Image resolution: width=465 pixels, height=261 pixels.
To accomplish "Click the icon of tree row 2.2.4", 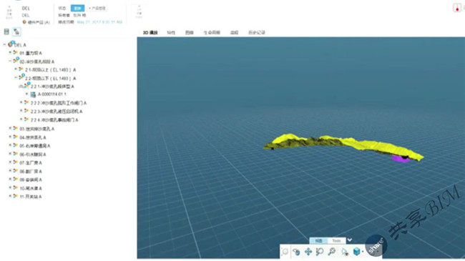I will coord(26,119).
